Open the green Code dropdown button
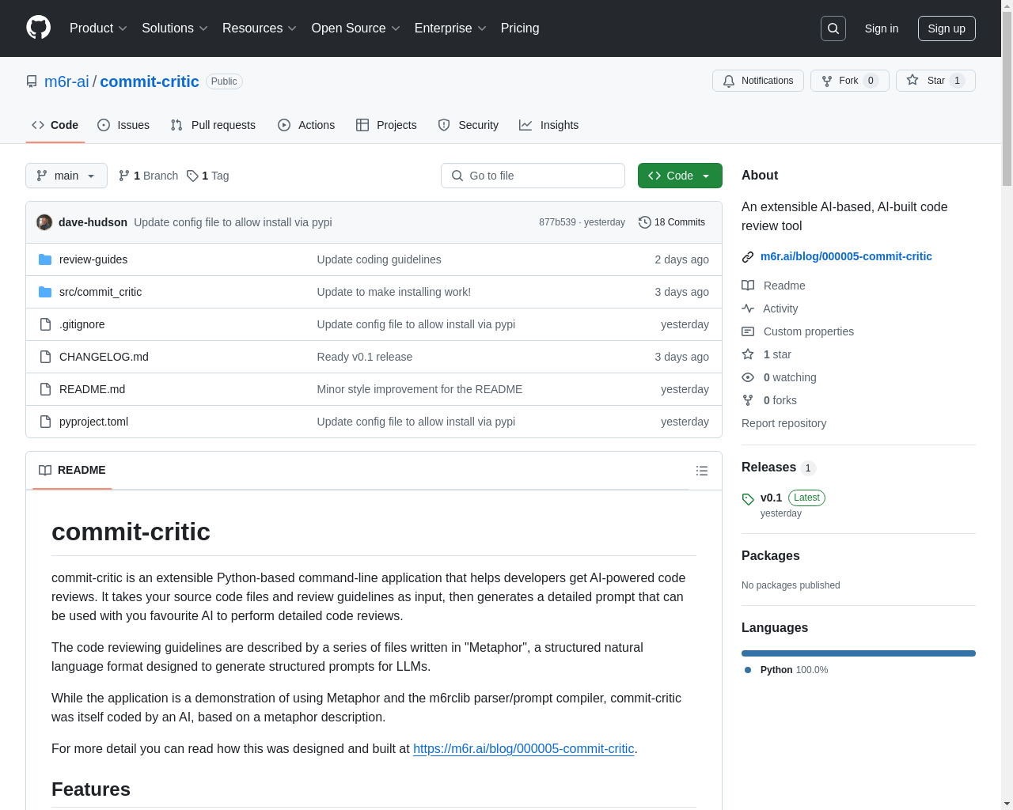This screenshot has height=810, width=1013. pyautogui.click(x=680, y=176)
